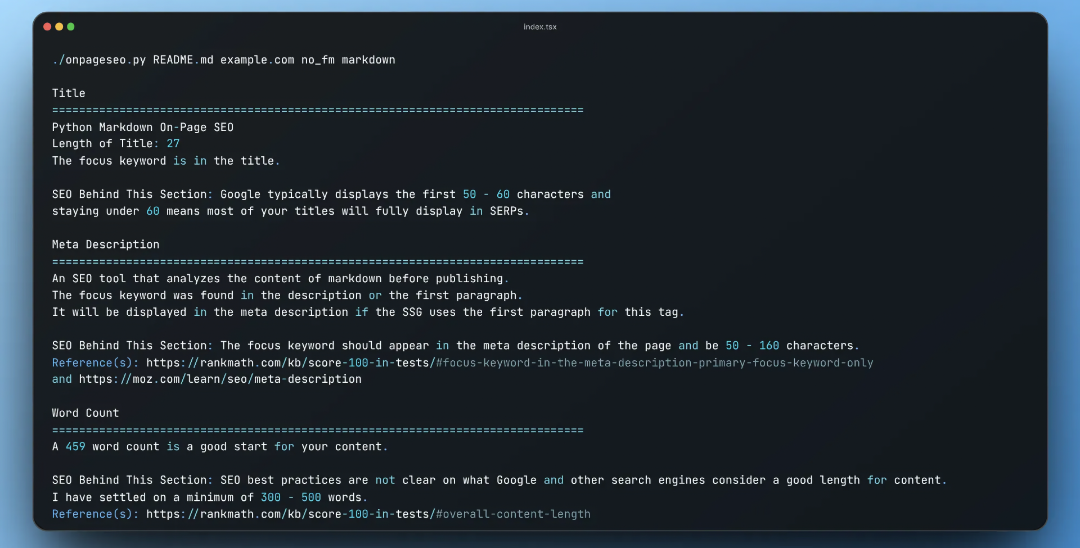1080x548 pixels.
Task: Click the "A 459 word count" line
Action: (220, 447)
